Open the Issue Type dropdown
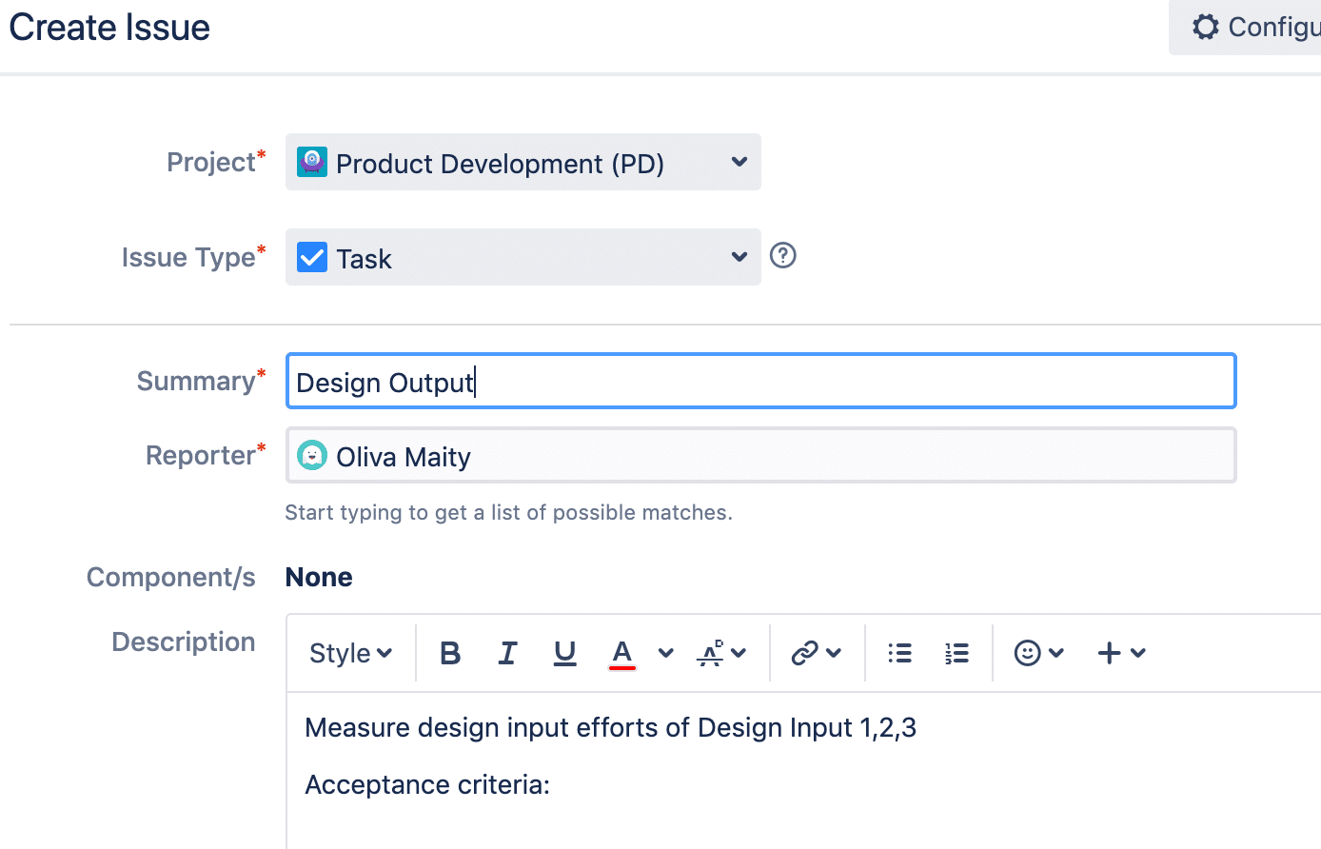Image resolution: width=1321 pixels, height=849 pixels. coord(522,258)
